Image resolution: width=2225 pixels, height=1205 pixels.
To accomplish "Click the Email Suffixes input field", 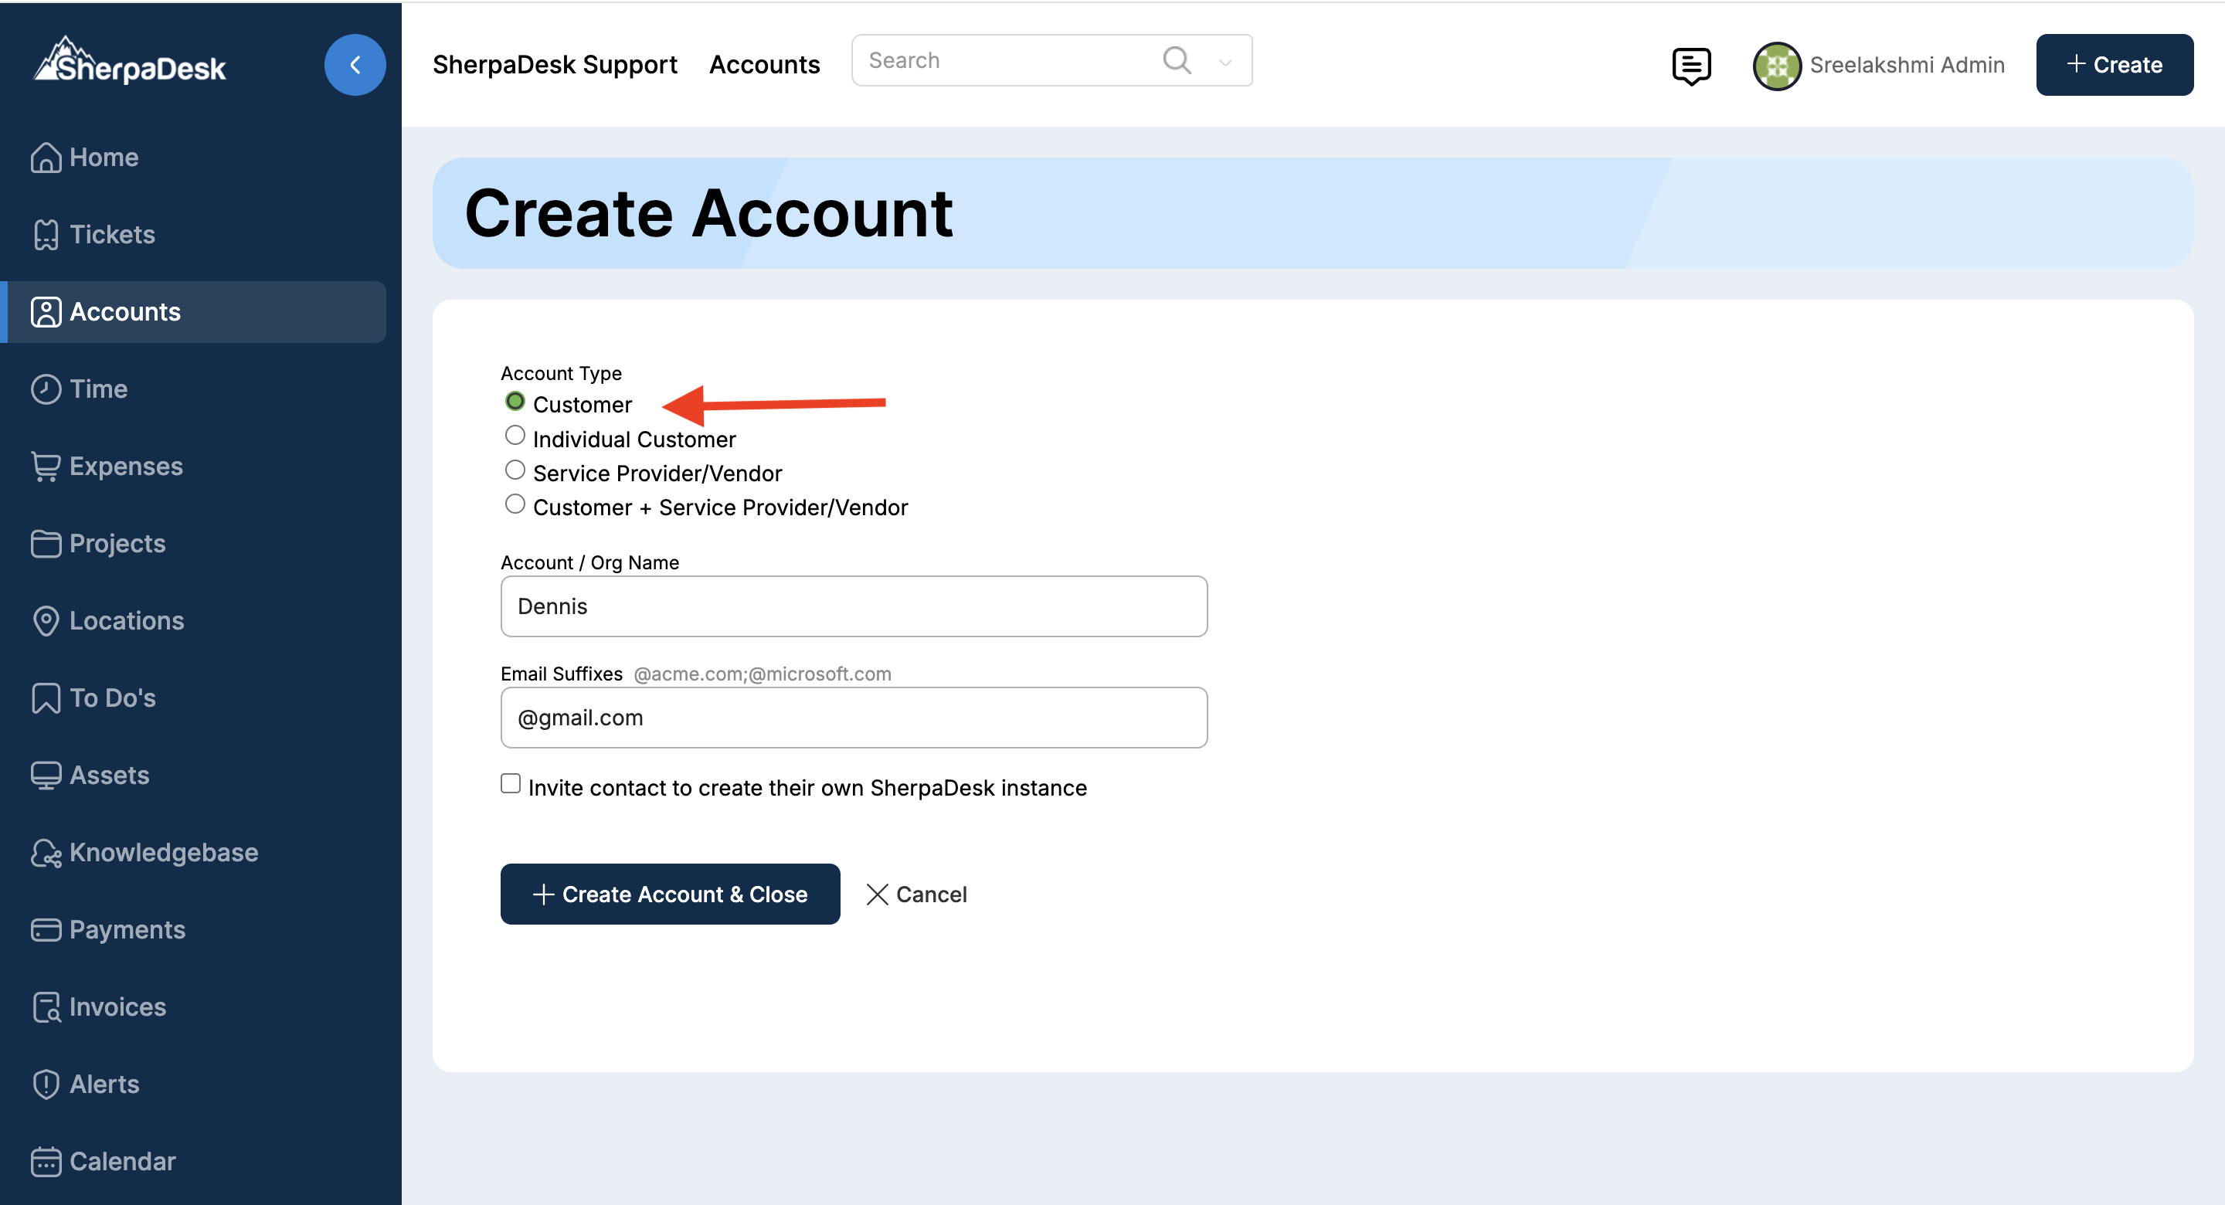I will [854, 718].
